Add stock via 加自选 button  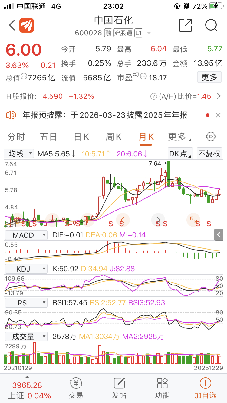click(x=206, y=388)
